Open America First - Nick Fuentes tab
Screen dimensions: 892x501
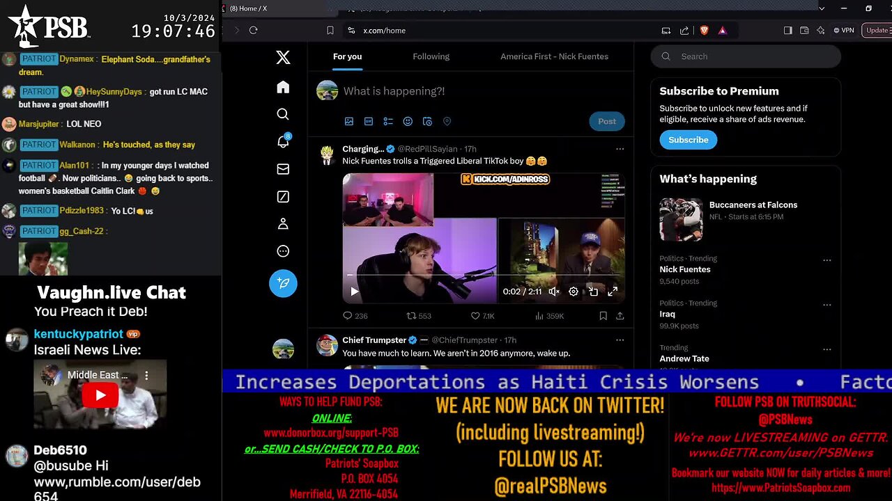(x=554, y=56)
